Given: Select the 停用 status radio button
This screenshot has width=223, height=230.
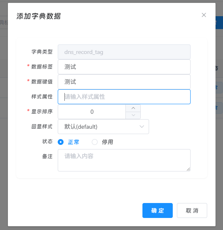Looking at the screenshot, I should [x=95, y=142].
